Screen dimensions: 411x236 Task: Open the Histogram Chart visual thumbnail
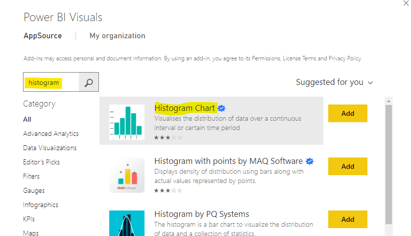[x=126, y=121]
